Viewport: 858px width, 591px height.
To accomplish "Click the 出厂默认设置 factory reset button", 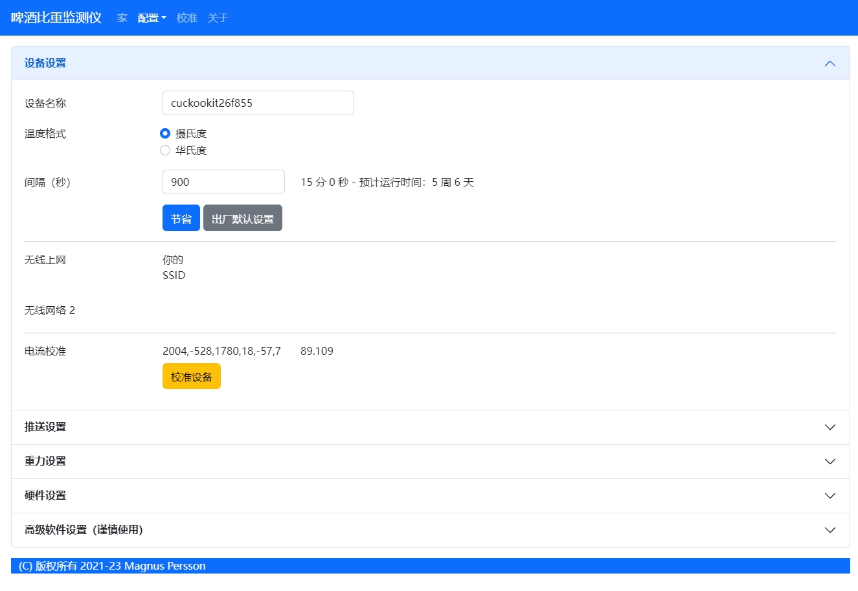I will [242, 218].
